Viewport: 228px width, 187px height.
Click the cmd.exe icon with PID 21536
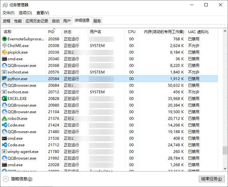tap(4, 138)
